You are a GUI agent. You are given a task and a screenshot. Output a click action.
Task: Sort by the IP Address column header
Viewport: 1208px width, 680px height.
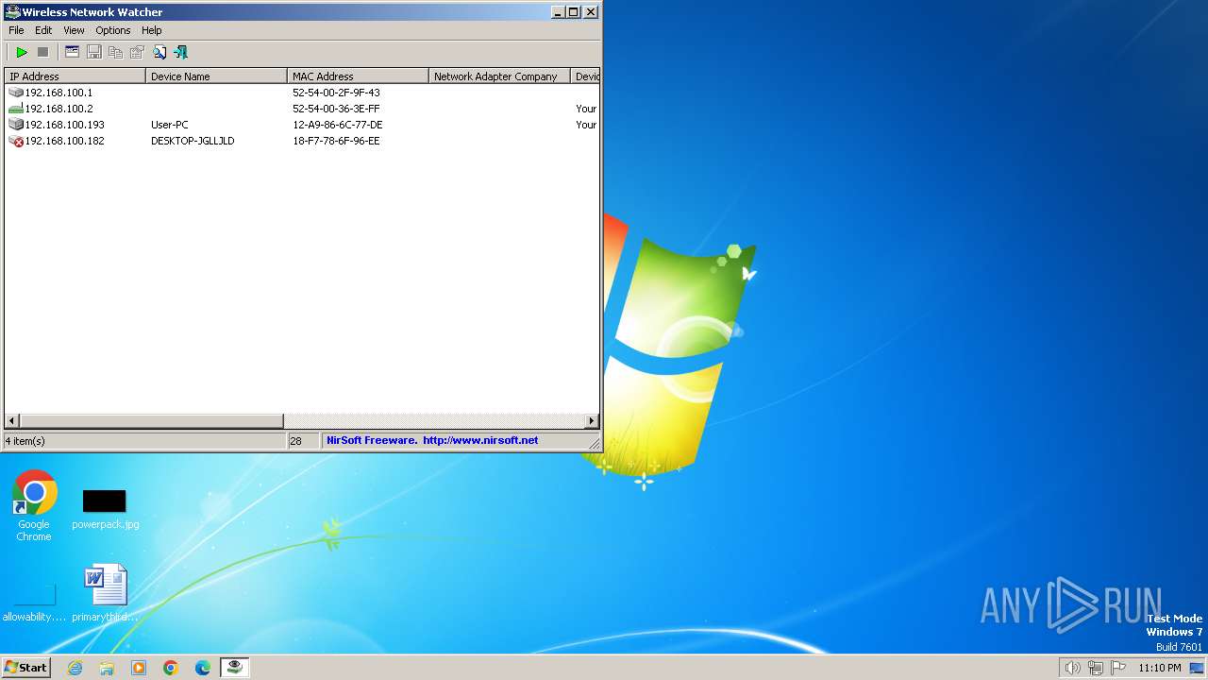(x=75, y=76)
